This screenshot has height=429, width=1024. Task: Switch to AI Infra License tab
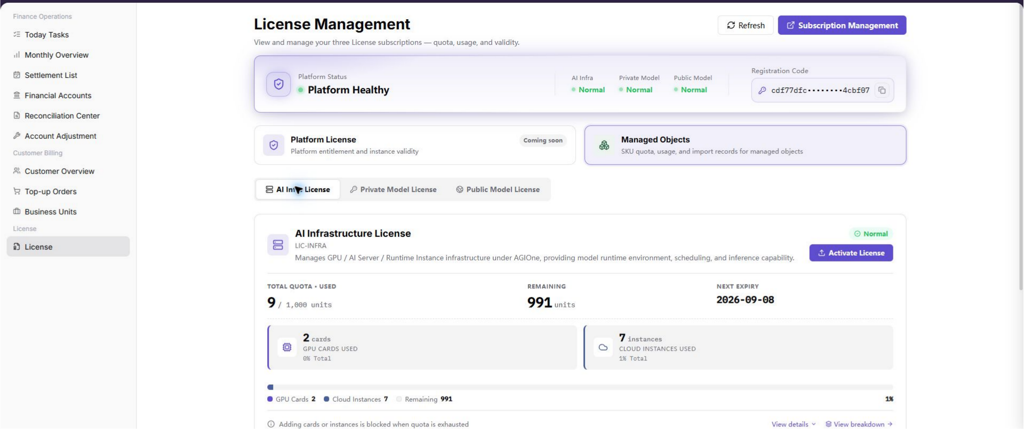pos(298,189)
